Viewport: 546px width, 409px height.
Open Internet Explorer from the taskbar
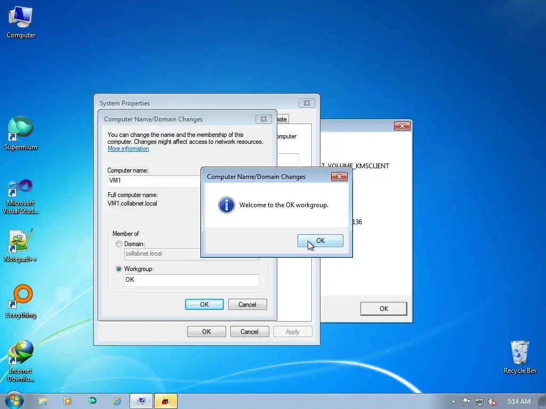click(117, 402)
